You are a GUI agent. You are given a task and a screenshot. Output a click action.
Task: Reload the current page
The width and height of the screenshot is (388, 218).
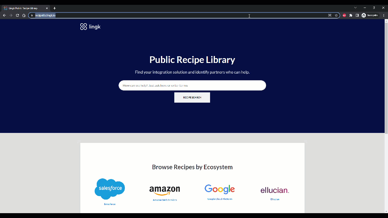pyautogui.click(x=17, y=15)
